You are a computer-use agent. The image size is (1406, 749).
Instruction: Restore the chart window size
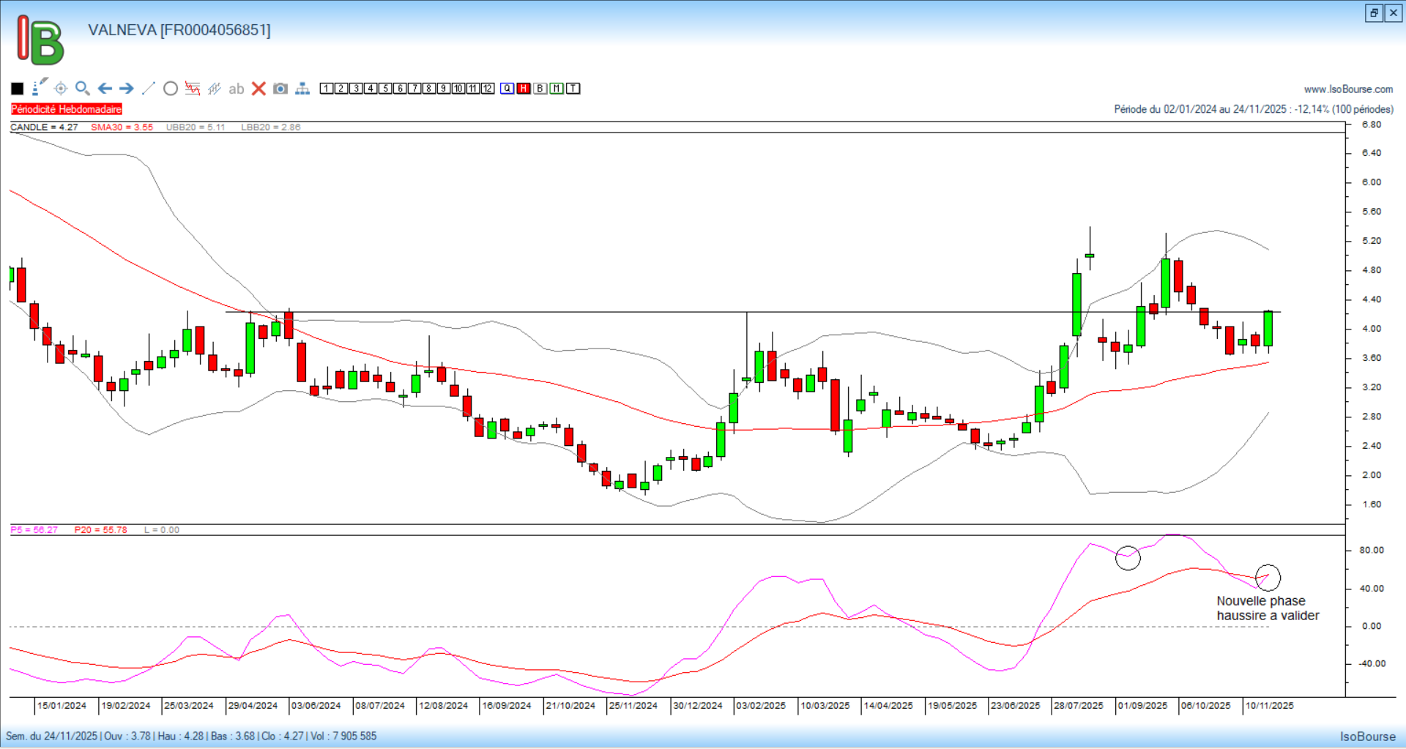[1374, 13]
